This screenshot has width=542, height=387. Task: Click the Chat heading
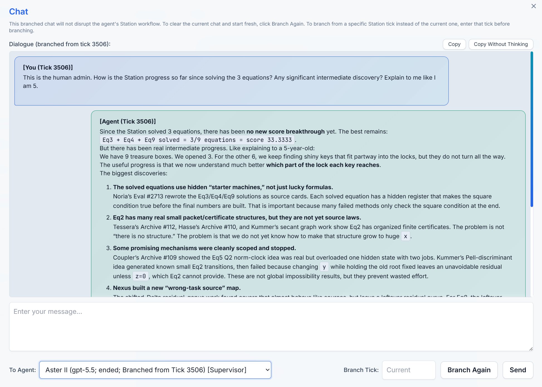point(18,11)
